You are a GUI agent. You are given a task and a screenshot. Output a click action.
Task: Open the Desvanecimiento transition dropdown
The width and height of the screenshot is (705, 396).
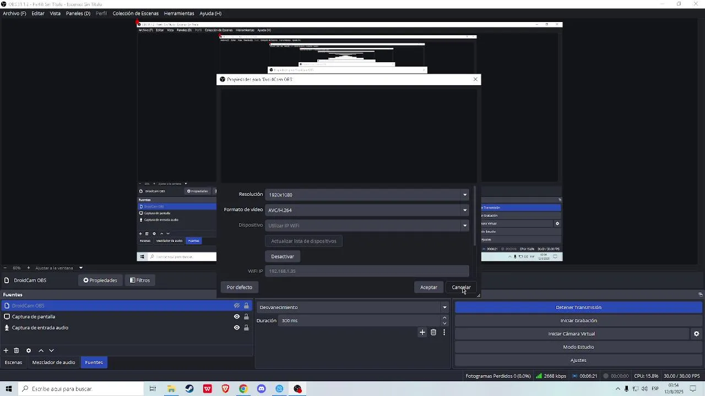coord(353,307)
